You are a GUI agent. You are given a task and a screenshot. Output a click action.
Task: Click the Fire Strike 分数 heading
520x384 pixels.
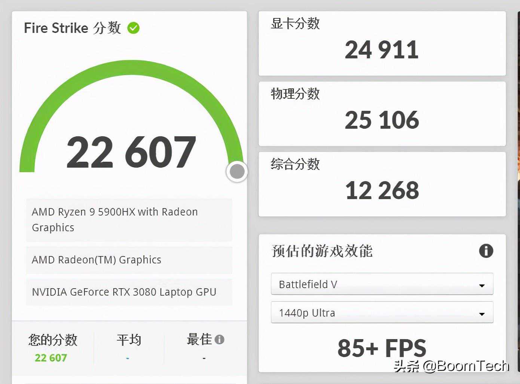(72, 28)
